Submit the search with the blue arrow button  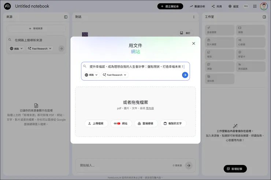tap(185, 75)
